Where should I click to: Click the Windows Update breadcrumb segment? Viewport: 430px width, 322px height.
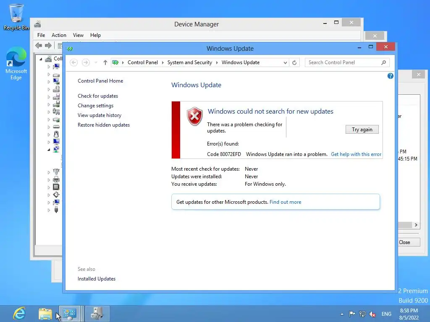pos(241,62)
